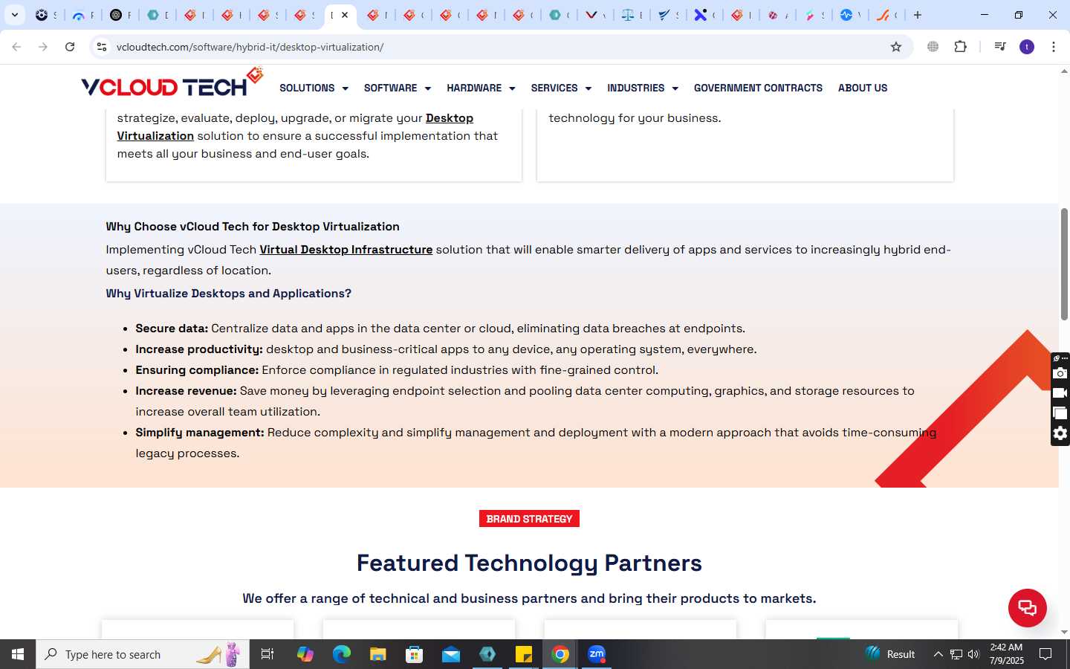Click 'Why Virtualize Desktops and Applications?' text
1070x669 pixels.
(228, 294)
